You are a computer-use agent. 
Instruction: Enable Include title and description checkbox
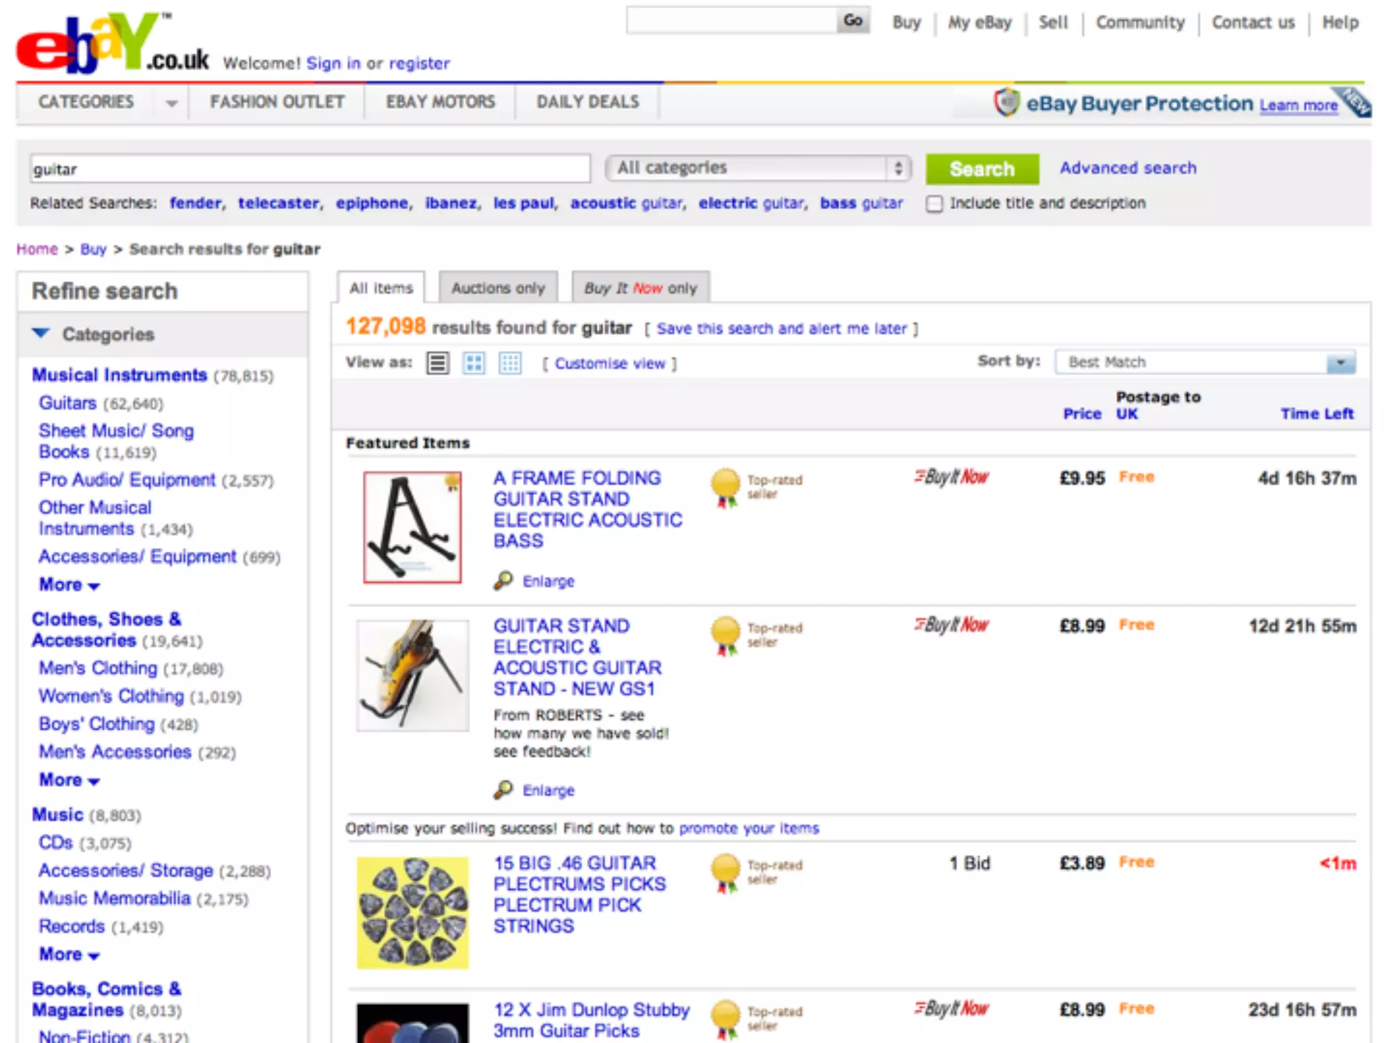pyautogui.click(x=935, y=204)
